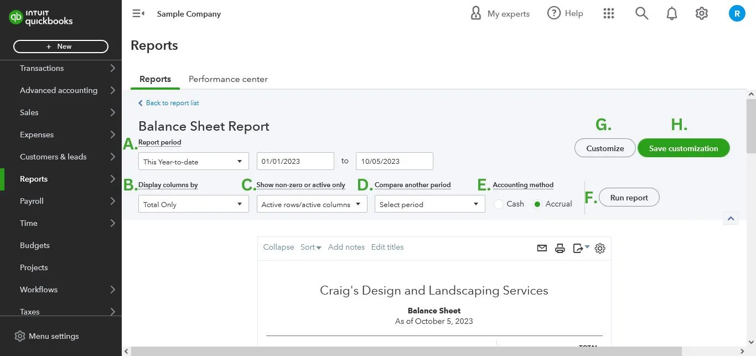The width and height of the screenshot is (756, 356).
Task: Open the notifications bell
Action: tap(672, 13)
